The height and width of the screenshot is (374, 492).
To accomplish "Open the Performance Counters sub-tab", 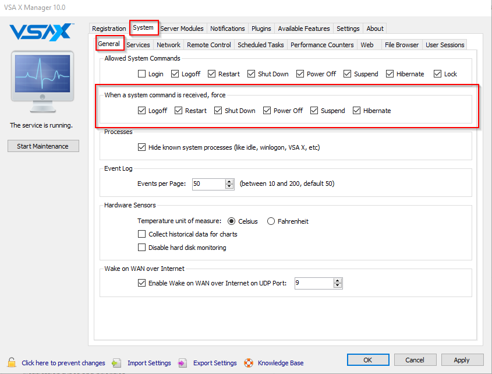I will (322, 45).
